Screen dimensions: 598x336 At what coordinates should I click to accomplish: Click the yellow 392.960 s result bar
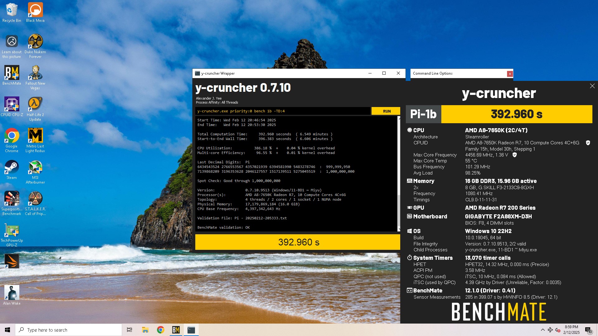coord(298,242)
